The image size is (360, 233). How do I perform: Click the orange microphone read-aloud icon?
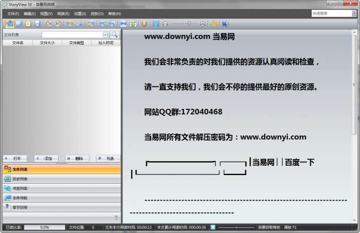tap(144, 24)
